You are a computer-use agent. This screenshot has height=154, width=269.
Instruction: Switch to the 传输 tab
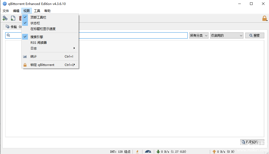tap(13, 27)
